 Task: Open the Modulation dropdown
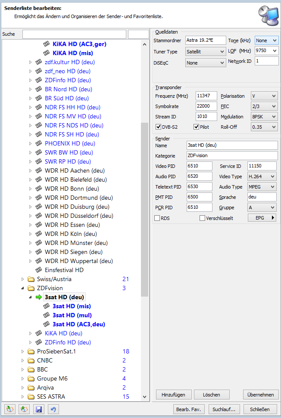click(264, 117)
